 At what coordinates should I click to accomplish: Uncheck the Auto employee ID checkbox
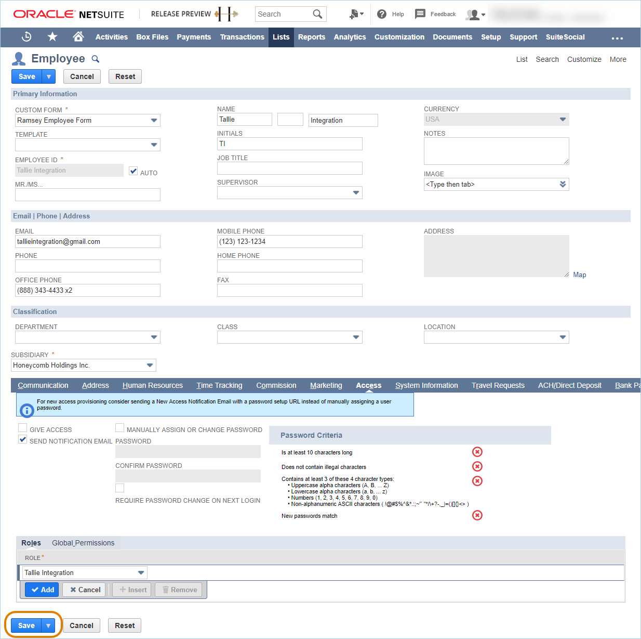coord(133,171)
